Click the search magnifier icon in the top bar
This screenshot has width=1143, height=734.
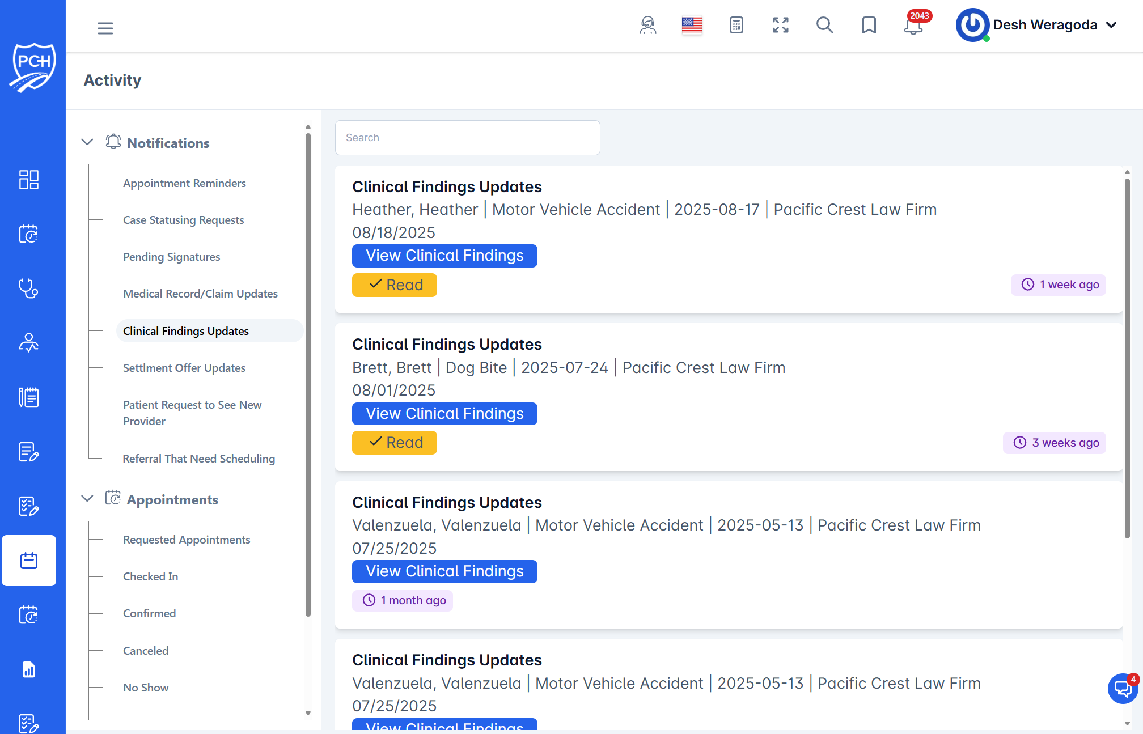[x=825, y=26]
